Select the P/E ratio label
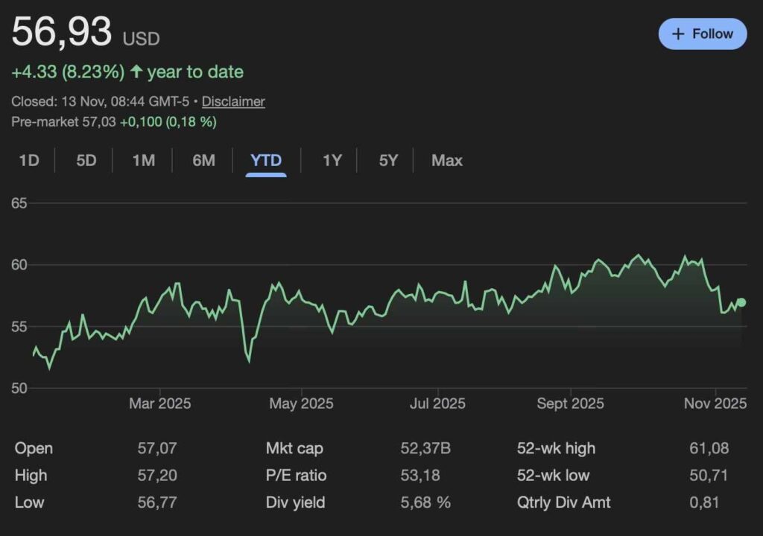 (x=296, y=475)
